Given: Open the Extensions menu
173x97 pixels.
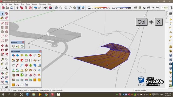Looking at the screenshot, I should [x=42, y=4].
